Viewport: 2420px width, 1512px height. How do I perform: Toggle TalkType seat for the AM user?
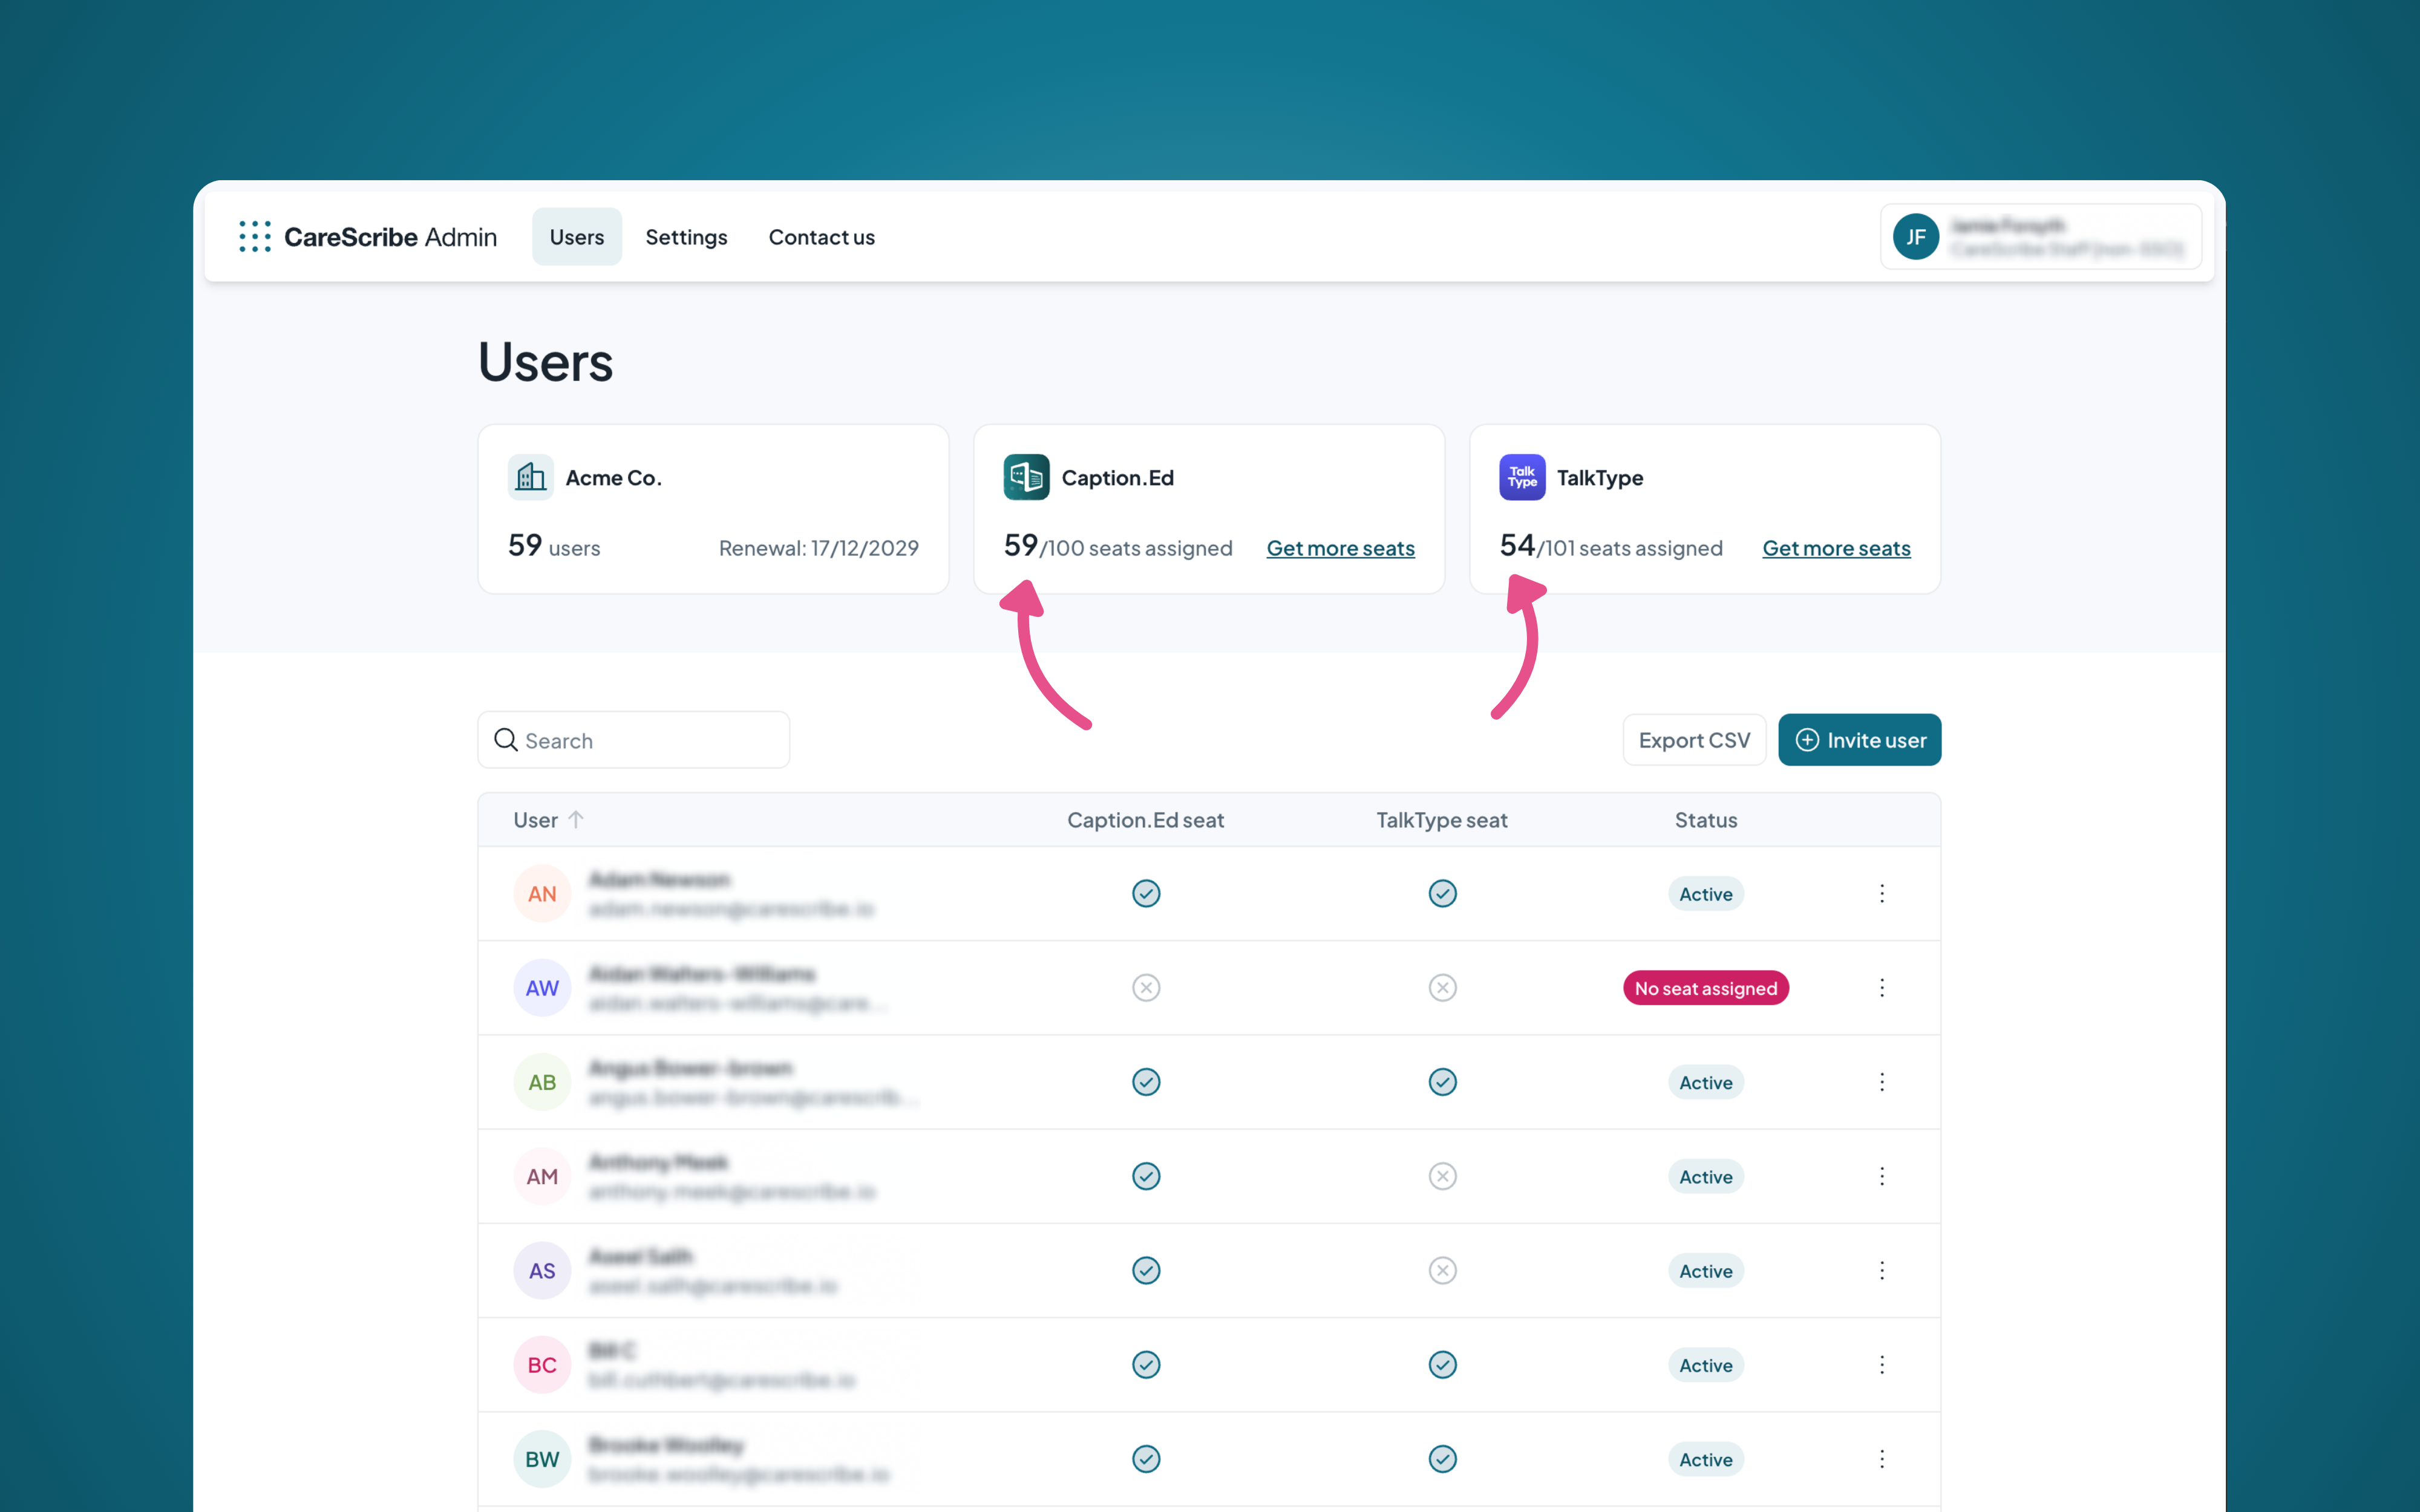1442,1177
